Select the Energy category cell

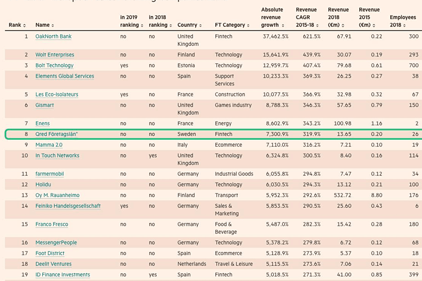[223, 123]
